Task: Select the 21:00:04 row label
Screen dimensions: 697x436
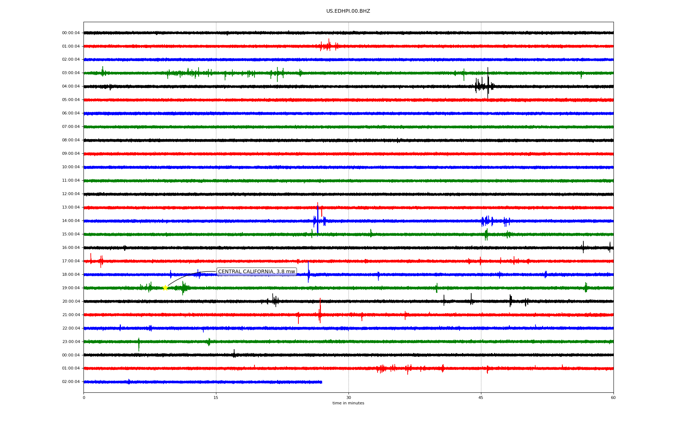Action: [71, 315]
